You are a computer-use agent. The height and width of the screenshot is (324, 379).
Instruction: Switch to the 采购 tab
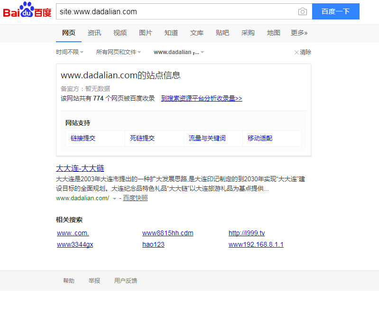(x=248, y=33)
